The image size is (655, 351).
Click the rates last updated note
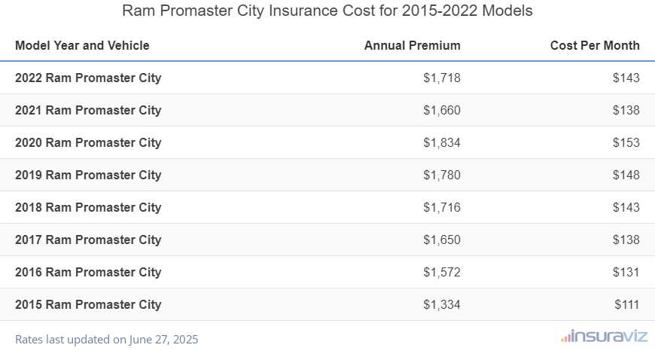click(106, 339)
